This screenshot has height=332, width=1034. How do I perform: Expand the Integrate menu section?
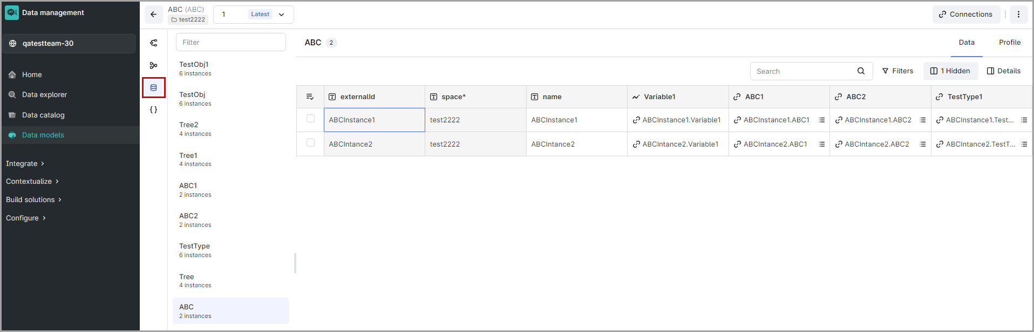pos(25,163)
